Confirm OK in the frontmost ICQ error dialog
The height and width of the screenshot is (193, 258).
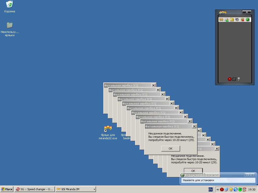171,149
